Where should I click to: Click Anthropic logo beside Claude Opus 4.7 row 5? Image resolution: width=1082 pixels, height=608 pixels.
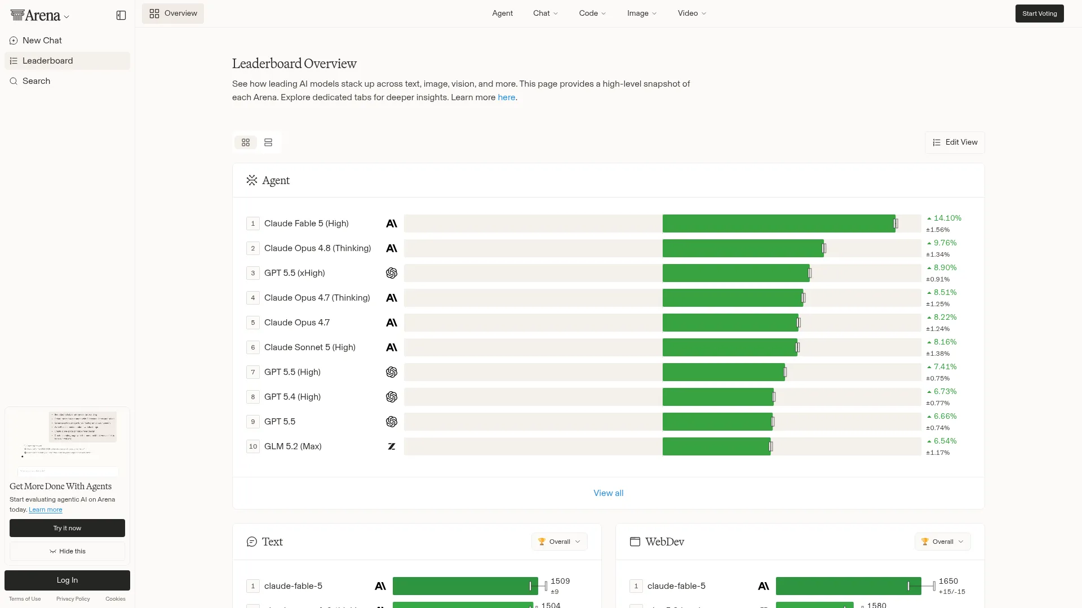[x=392, y=323]
